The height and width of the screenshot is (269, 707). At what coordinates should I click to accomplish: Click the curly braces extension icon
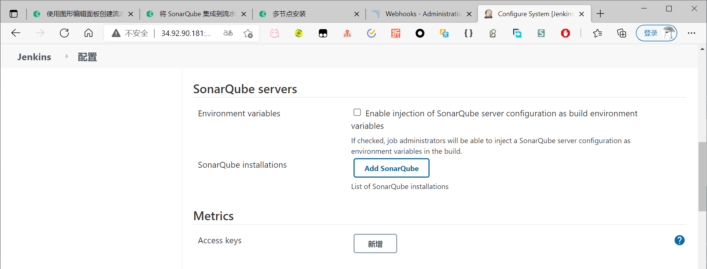(x=469, y=33)
